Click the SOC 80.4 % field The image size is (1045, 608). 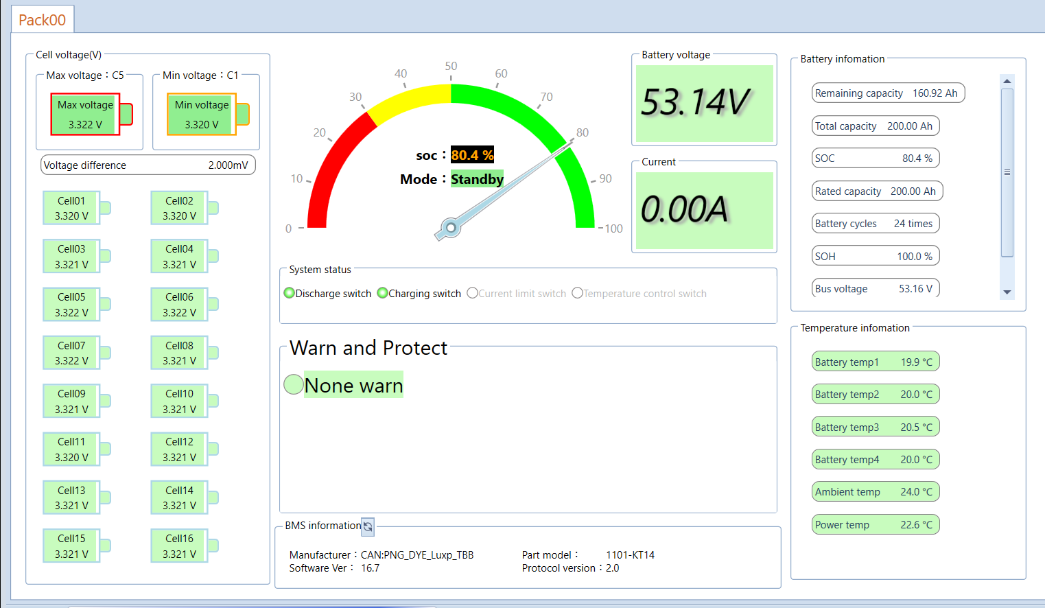click(x=876, y=158)
